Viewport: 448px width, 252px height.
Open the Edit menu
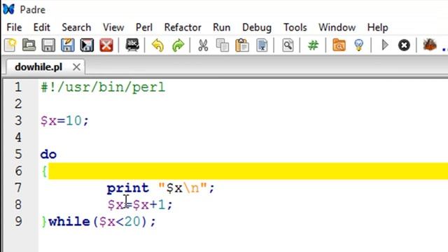(42, 27)
